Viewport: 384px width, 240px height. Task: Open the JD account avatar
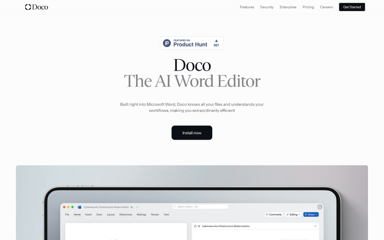tap(319, 207)
